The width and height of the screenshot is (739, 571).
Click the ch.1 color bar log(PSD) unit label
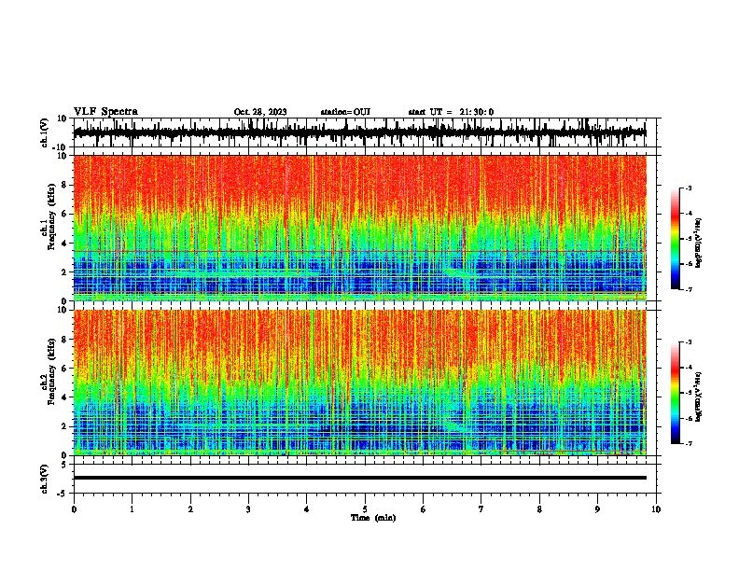699,244
